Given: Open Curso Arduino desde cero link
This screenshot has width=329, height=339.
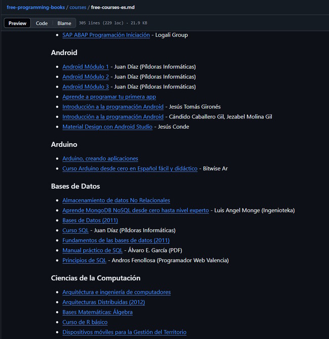Looking at the screenshot, I should 130,168.
